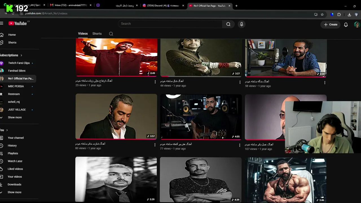The image size is (361, 203).
Task: Start voice search with the microphone icon
Action: [241, 24]
